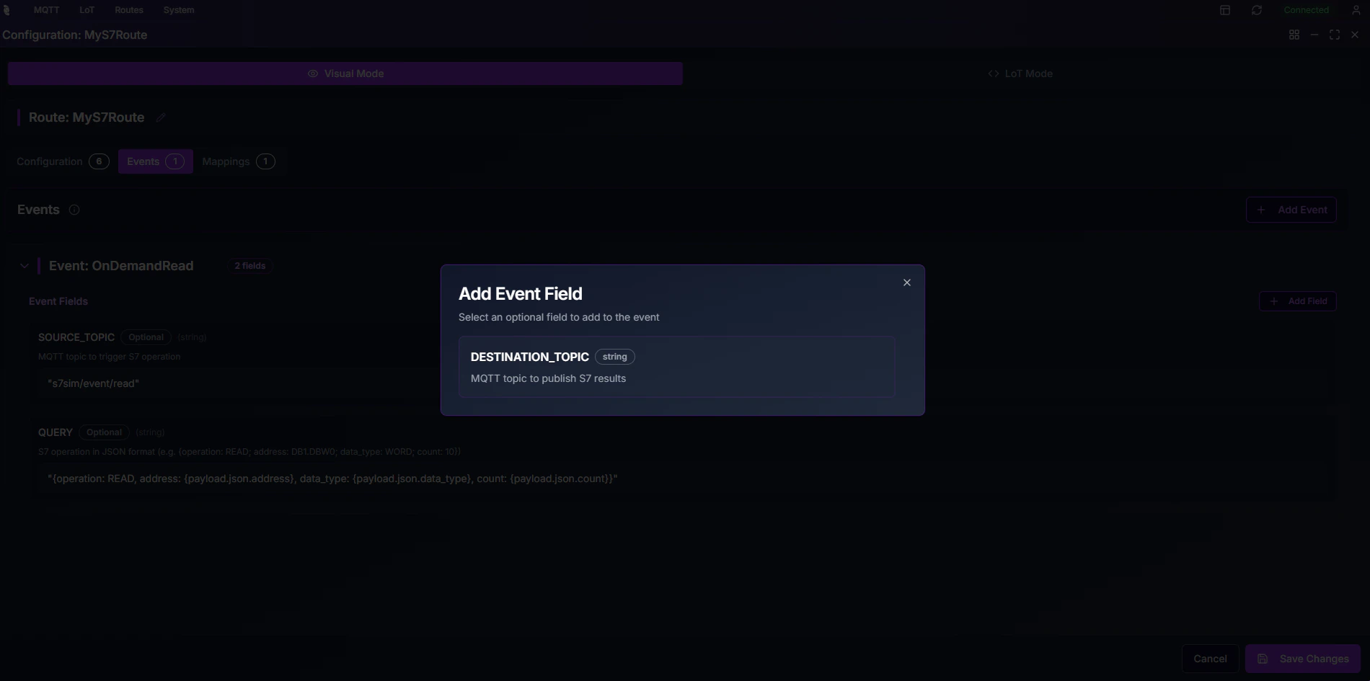The width and height of the screenshot is (1370, 681).
Task: Open the Routes menu
Action: click(x=128, y=9)
